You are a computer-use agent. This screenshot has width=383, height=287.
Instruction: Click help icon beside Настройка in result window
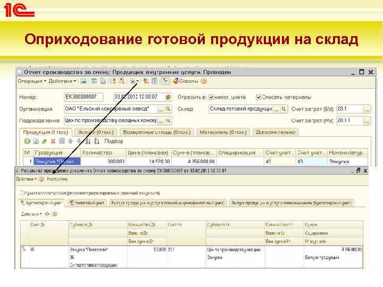click(41, 179)
